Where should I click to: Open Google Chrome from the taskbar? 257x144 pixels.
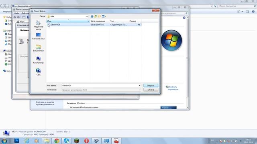click(x=57, y=141)
